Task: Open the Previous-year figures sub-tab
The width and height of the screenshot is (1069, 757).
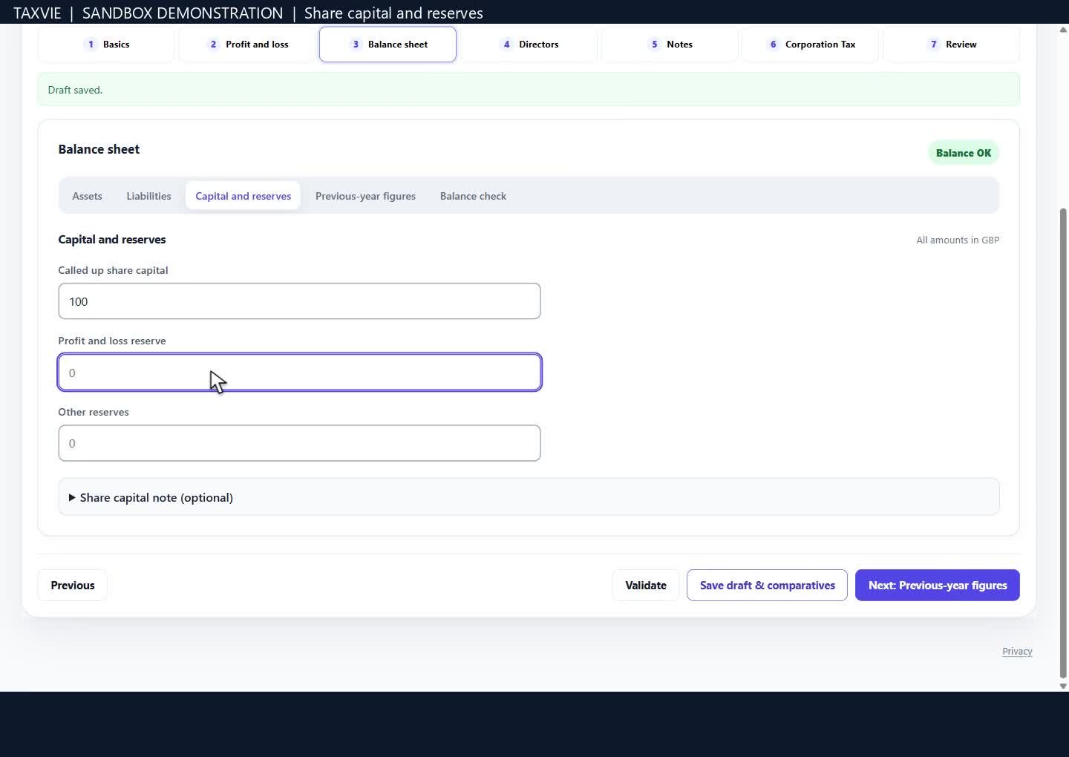Action: (365, 196)
